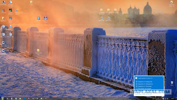
Task: Select the folder icon right of Freemake
Action: [x=31, y=3]
